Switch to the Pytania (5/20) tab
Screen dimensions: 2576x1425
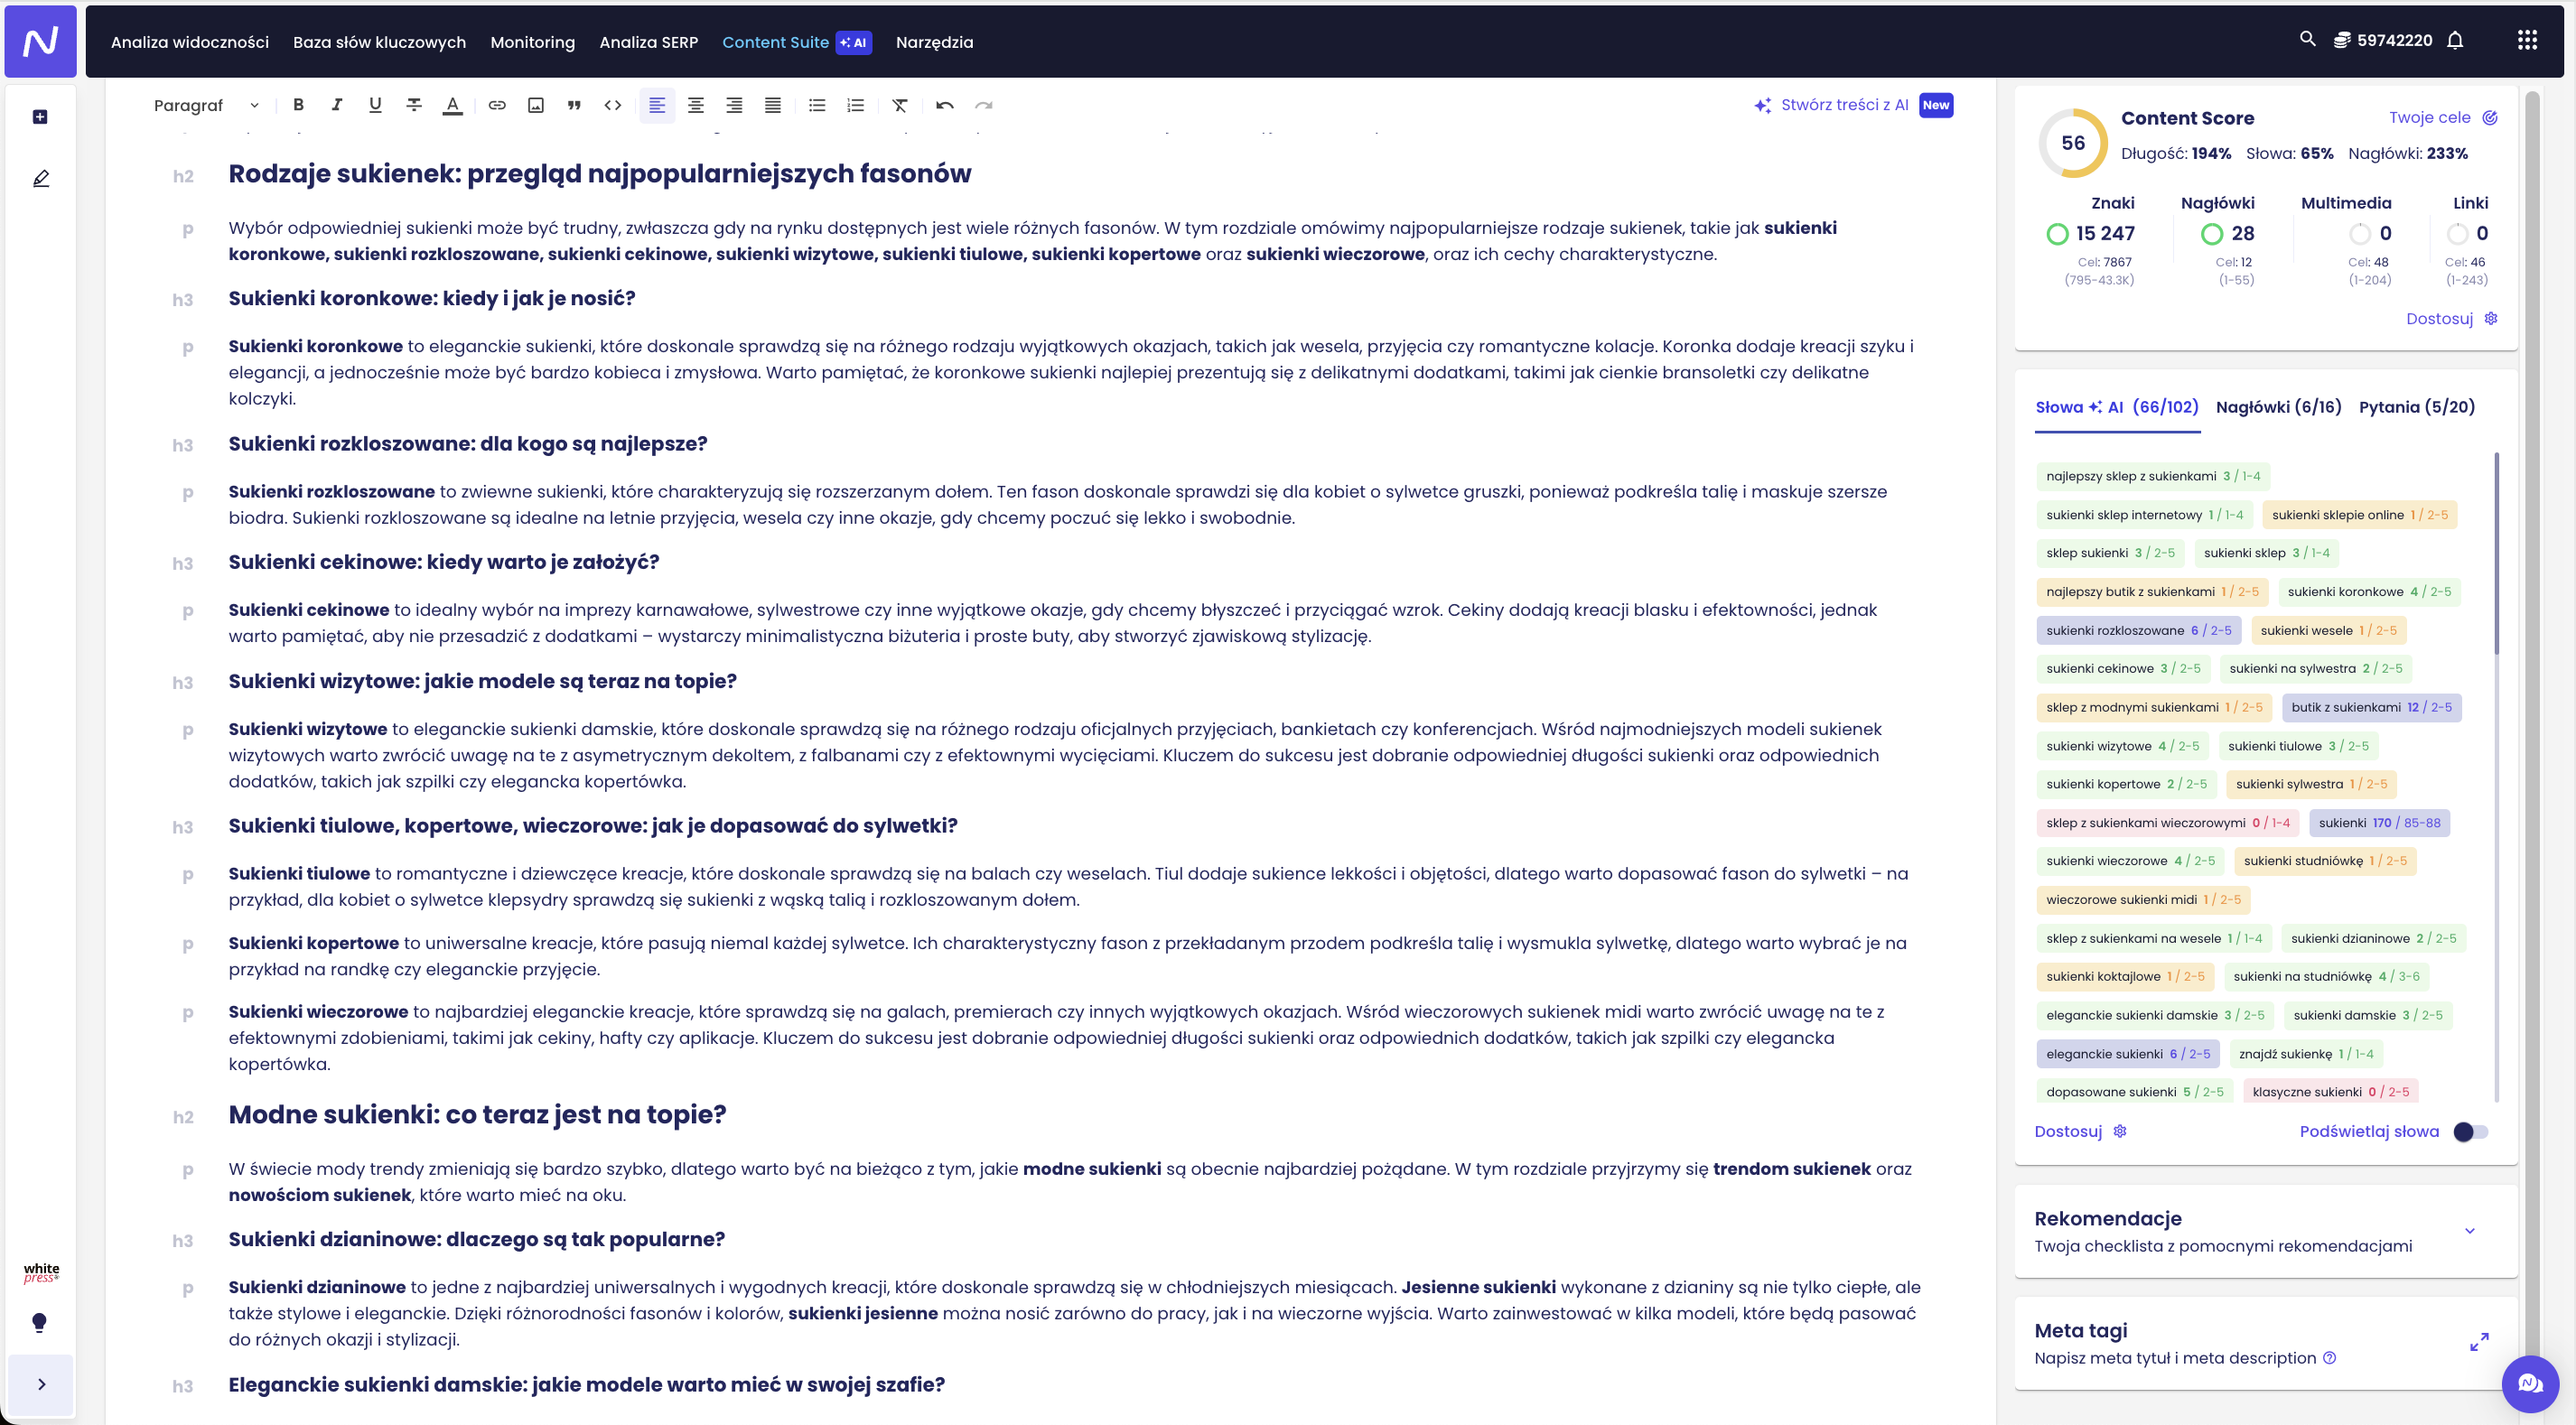tap(2416, 407)
